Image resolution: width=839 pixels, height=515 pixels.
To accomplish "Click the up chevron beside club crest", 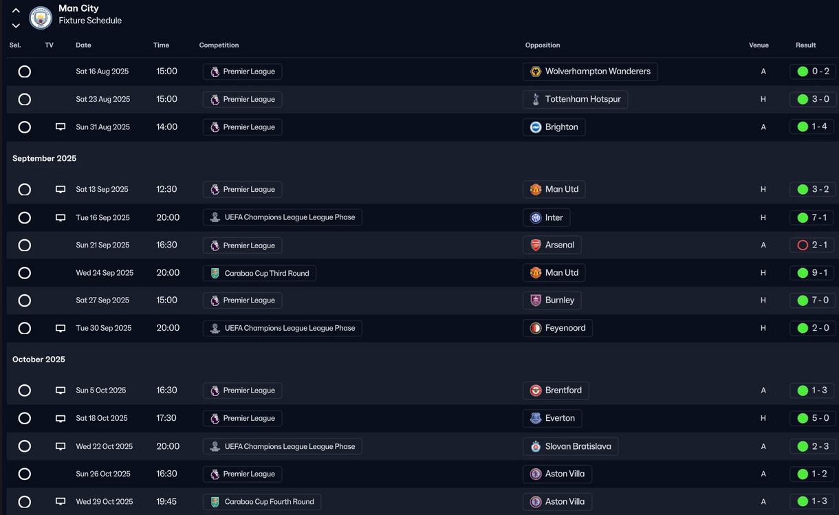I will pos(16,10).
